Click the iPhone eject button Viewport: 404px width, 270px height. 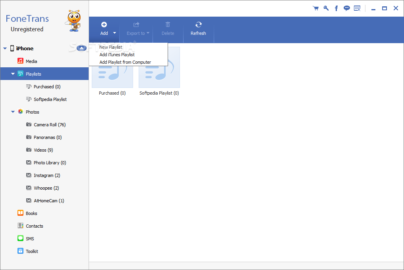tap(81, 48)
